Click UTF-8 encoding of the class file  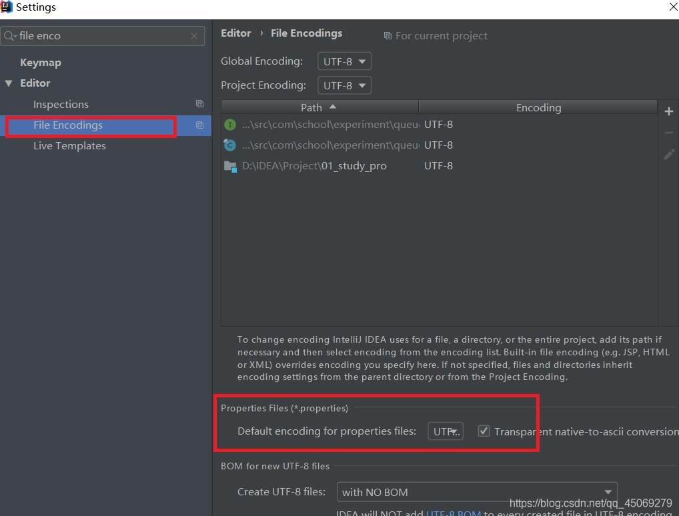click(439, 145)
